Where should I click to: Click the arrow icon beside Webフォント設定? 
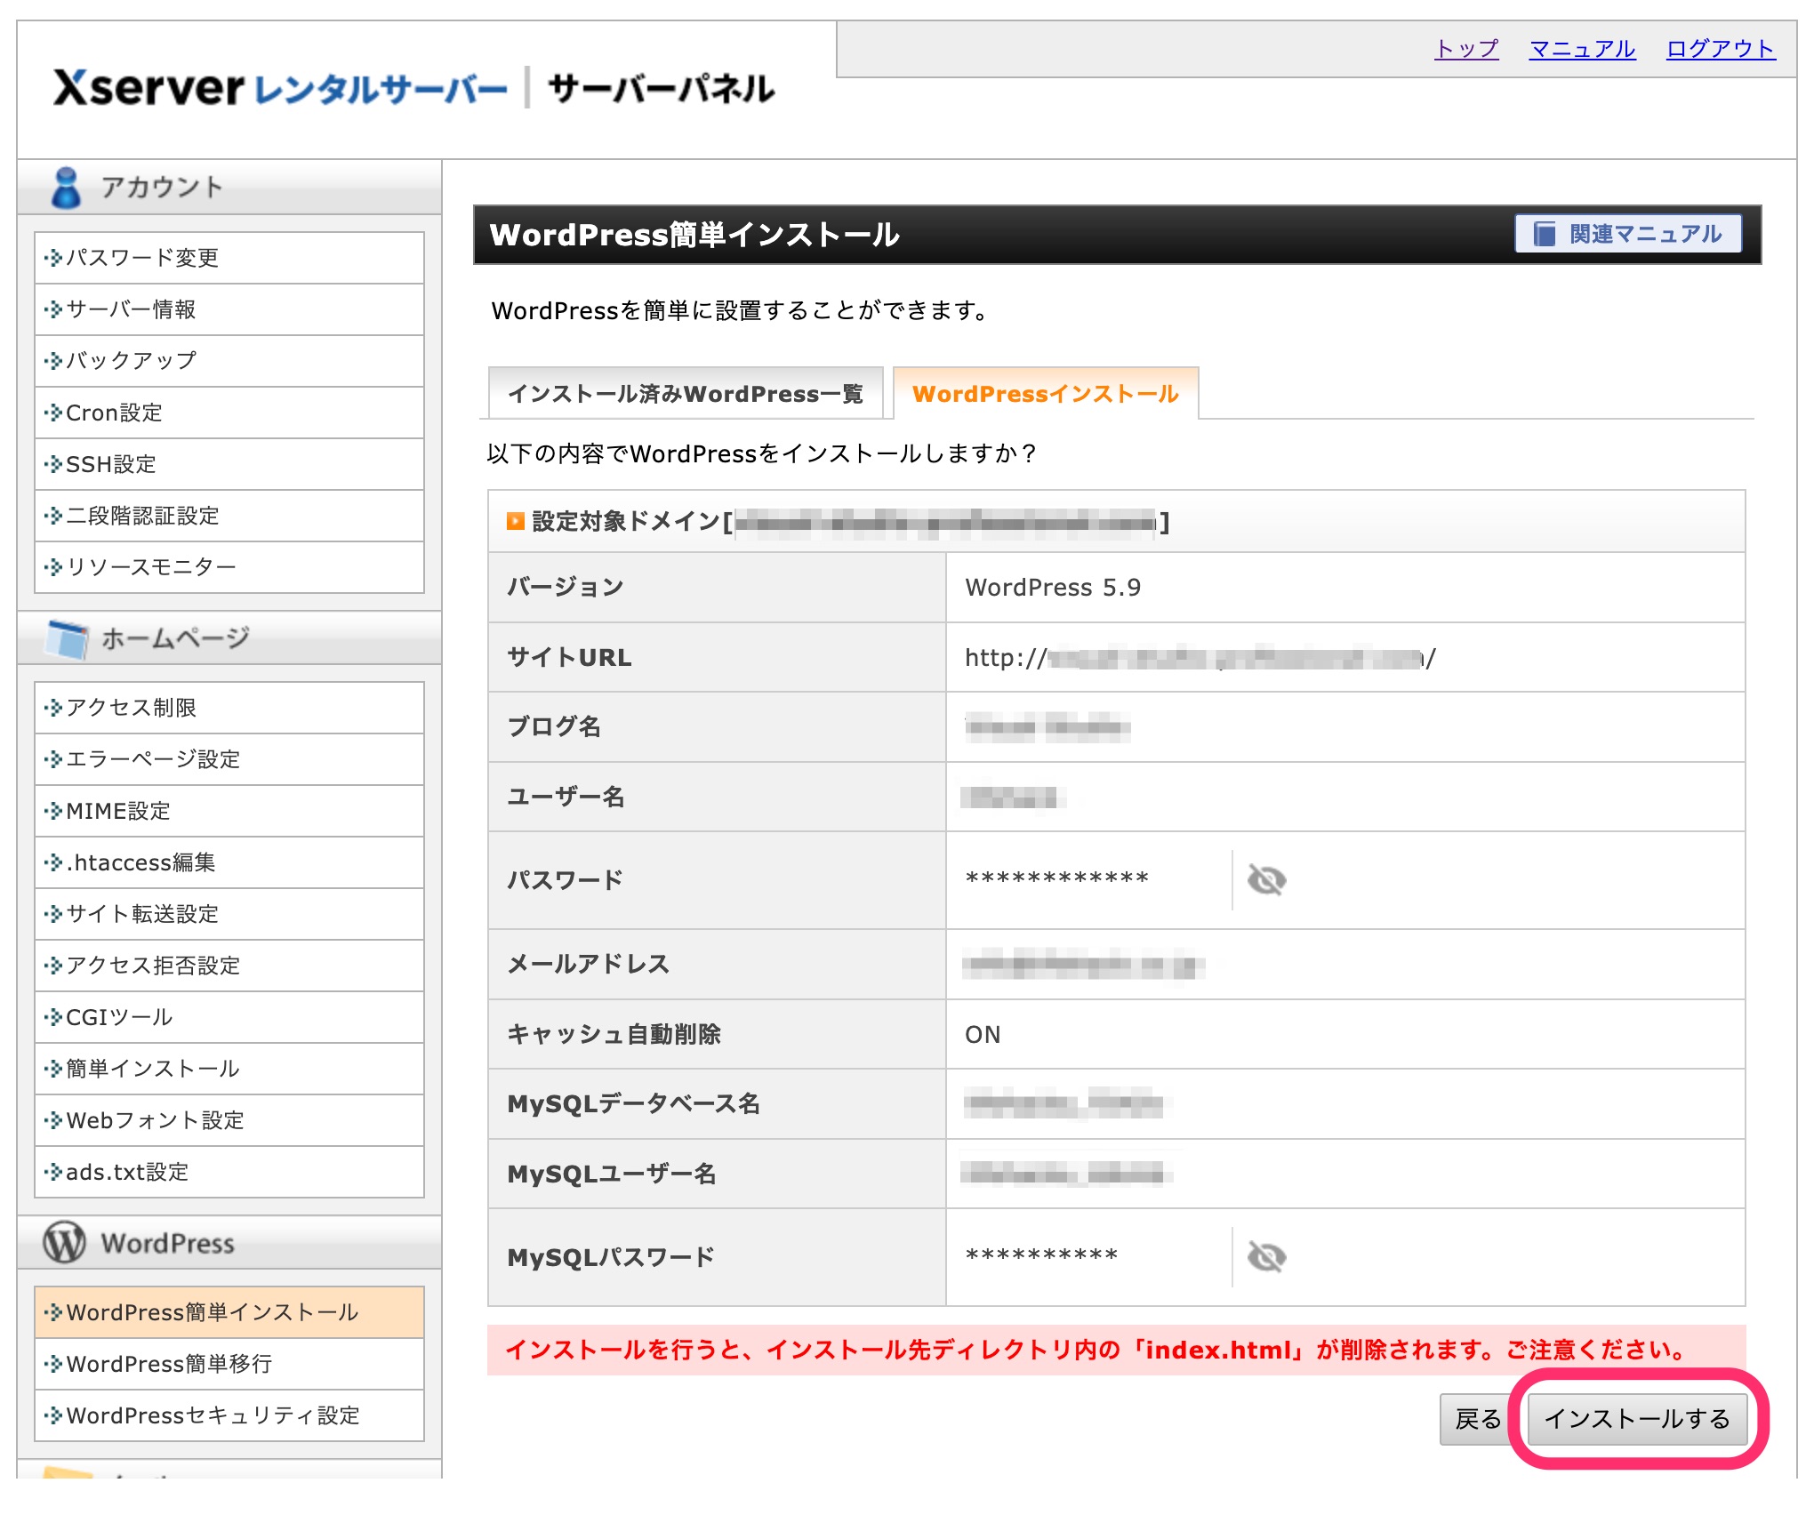click(53, 1120)
